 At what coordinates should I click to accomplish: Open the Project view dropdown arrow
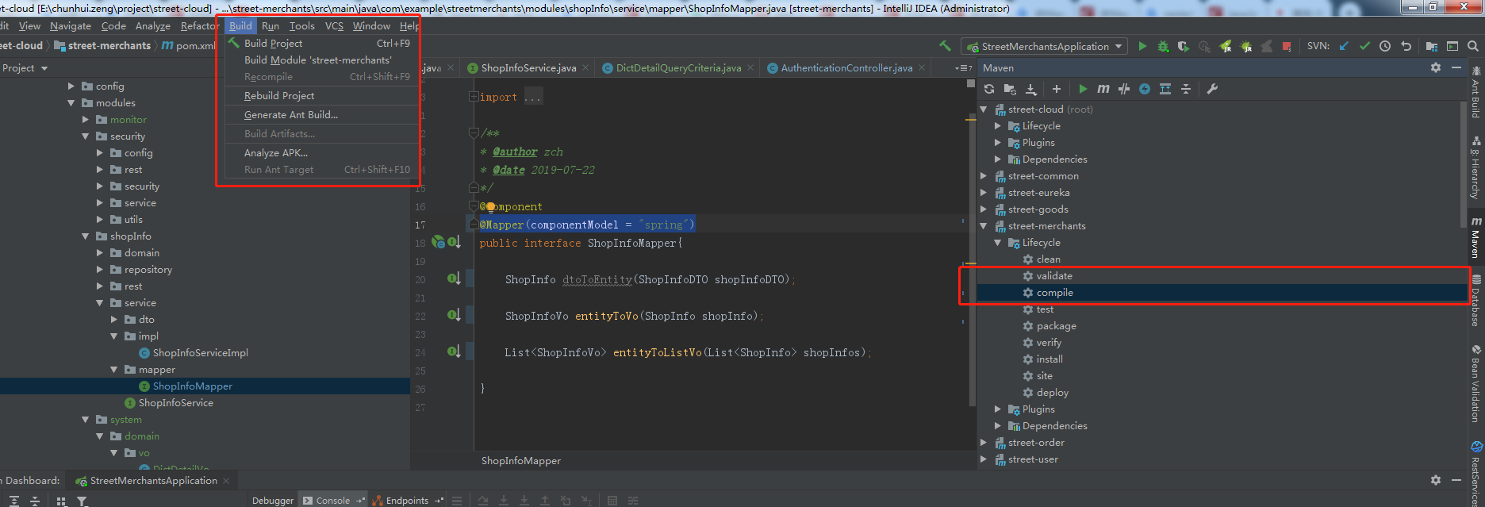point(44,68)
